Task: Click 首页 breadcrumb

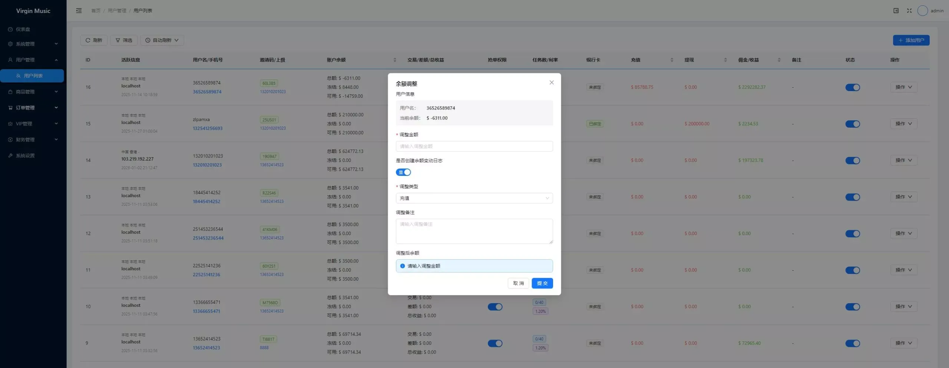Action: [96, 11]
